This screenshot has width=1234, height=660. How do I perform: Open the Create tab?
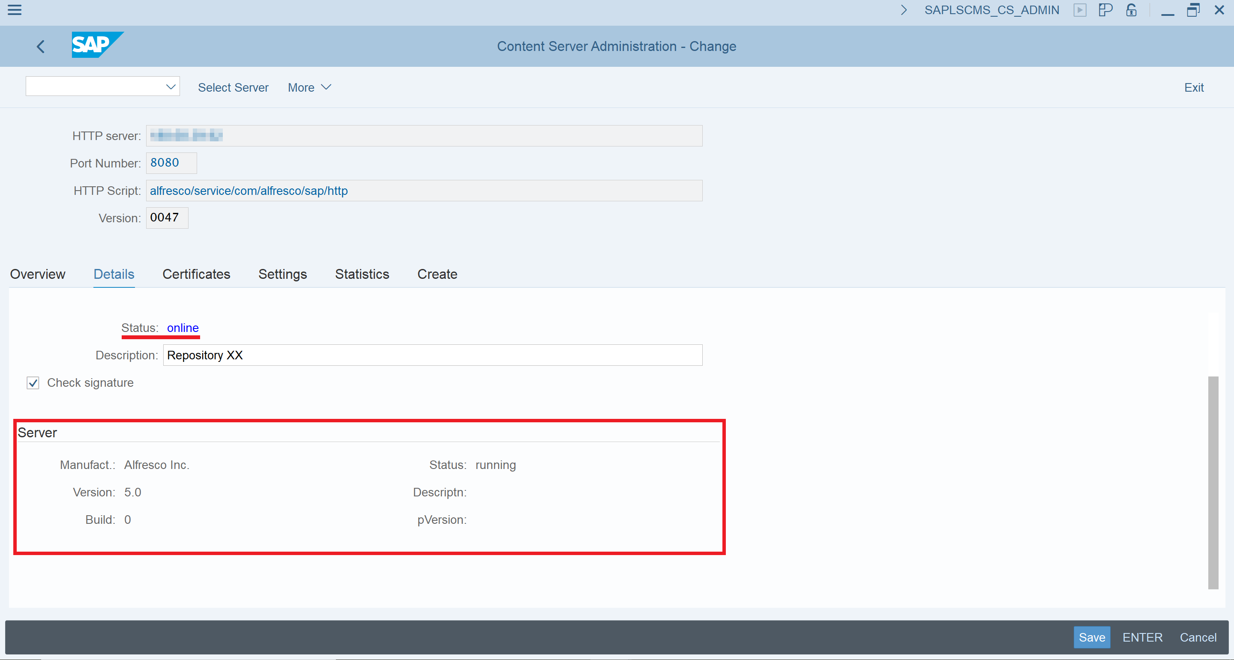point(437,274)
